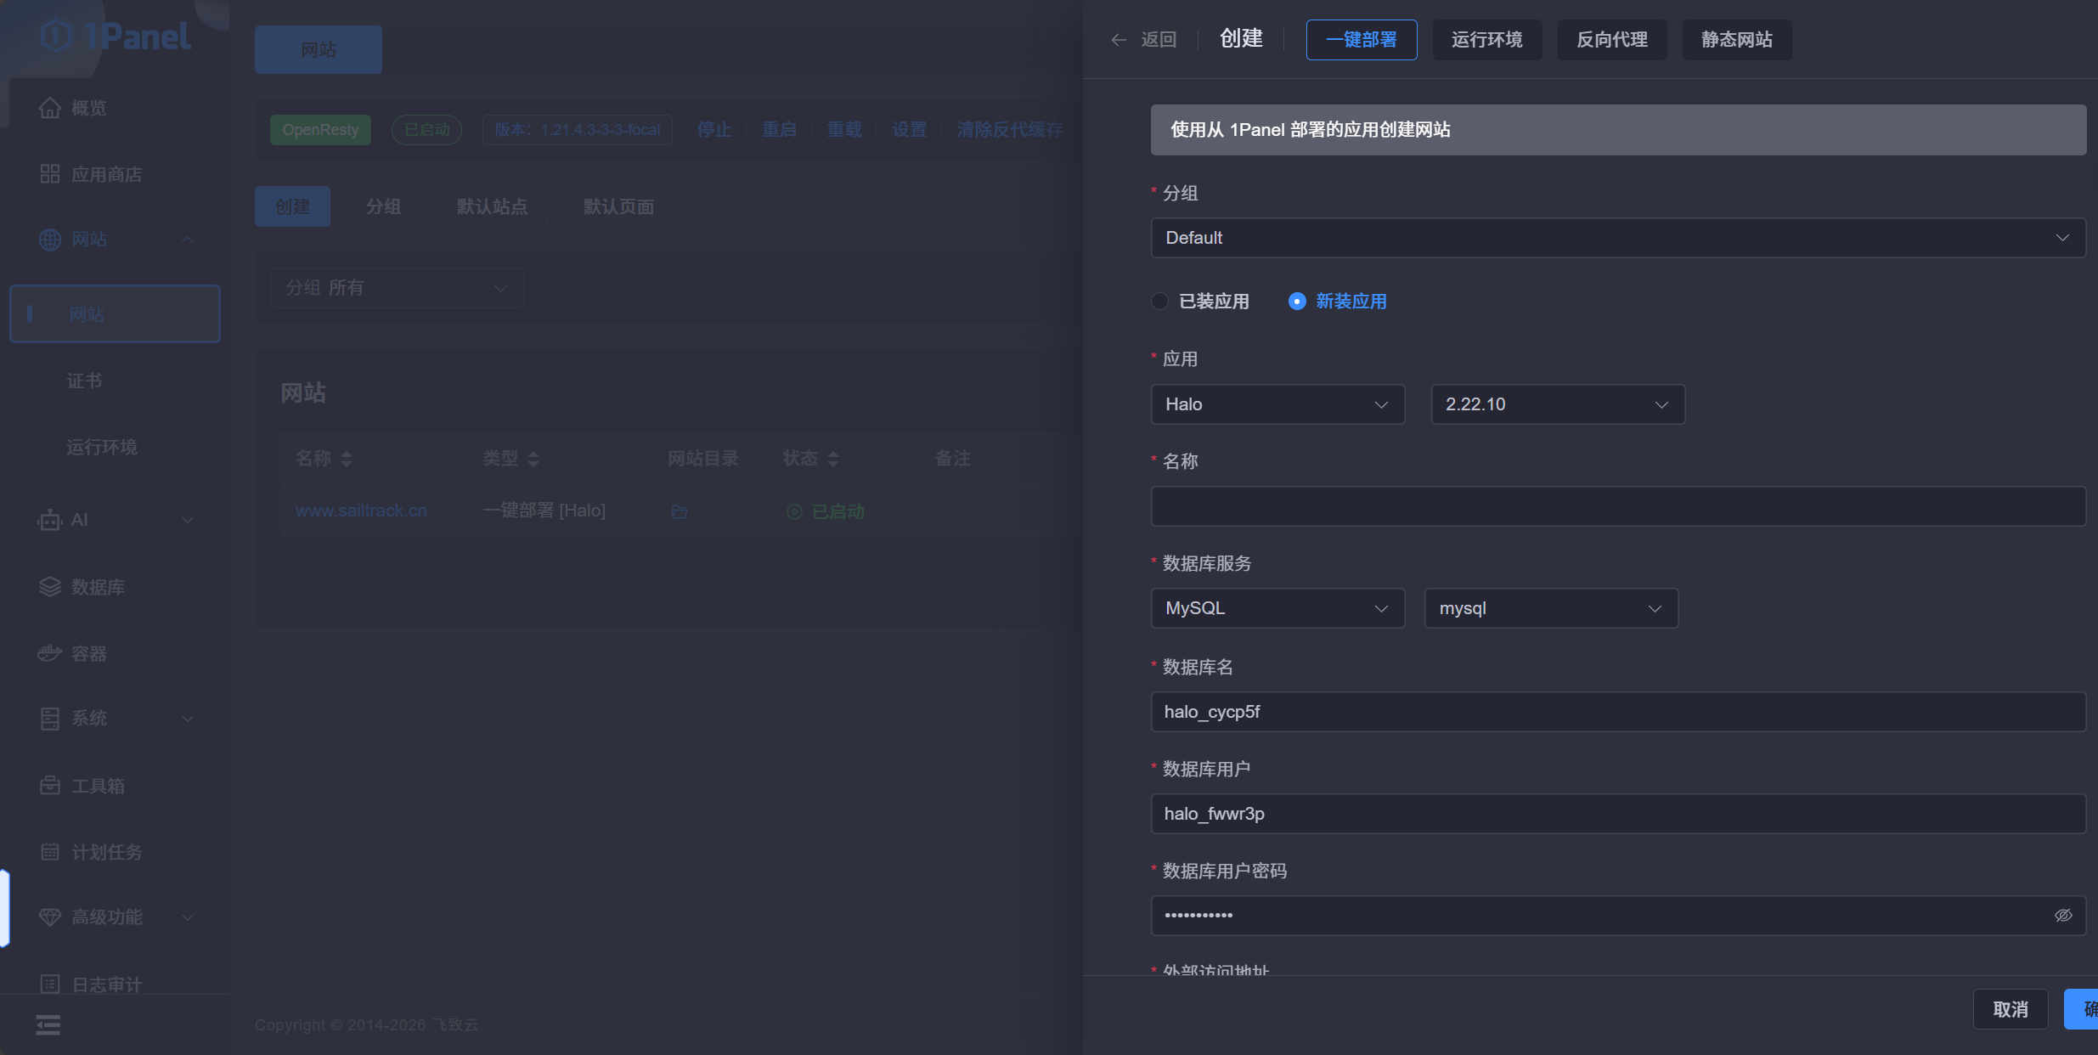Collapse sidebar using bottom menu icon

pos(48,1025)
